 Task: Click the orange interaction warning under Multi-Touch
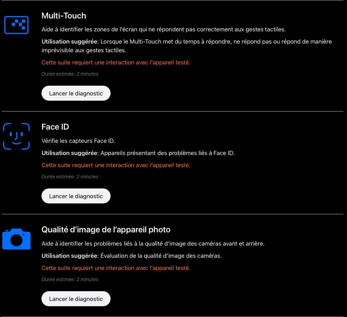point(116,62)
